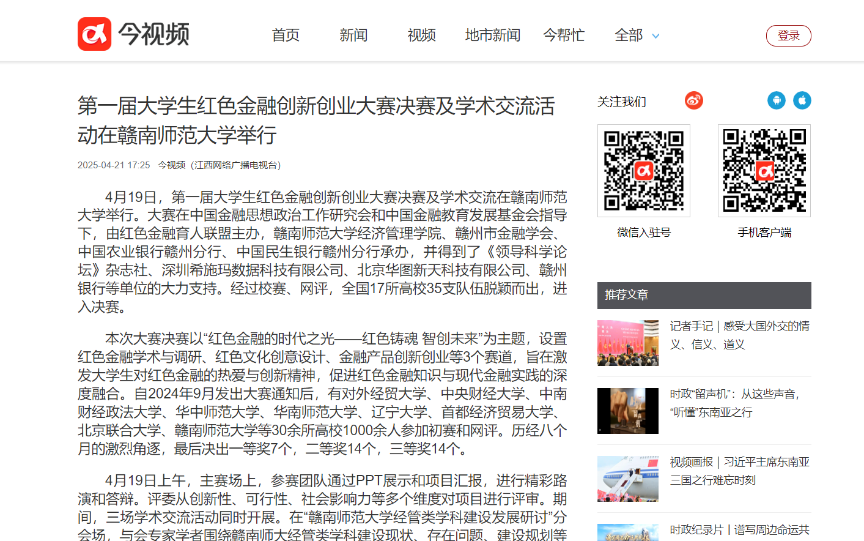Click the 今视频 wordmark text in header
Image resolution: width=864 pixels, height=541 pixels.
coord(153,34)
